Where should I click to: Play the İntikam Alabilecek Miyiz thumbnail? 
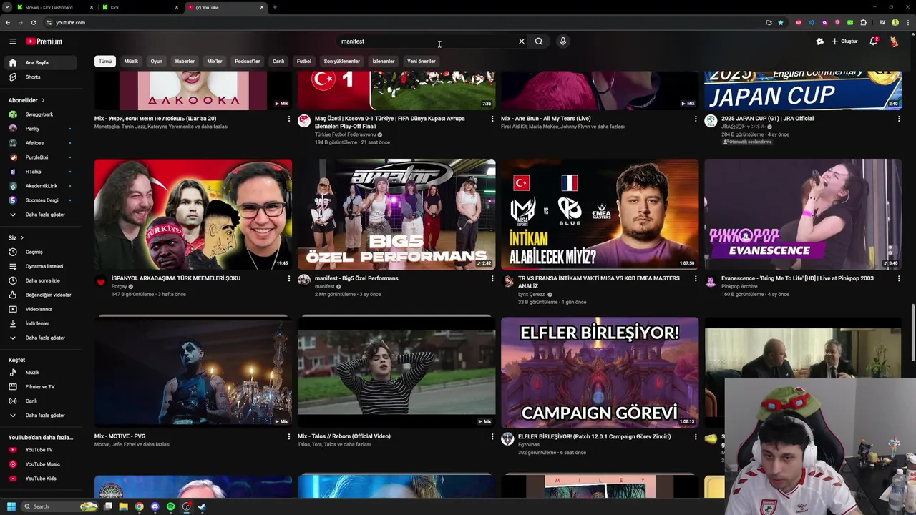600,214
